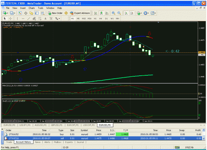Image resolution: width=207 pixels, height=150 pixels.
Task: Open the Trade tab in Terminal
Action: coord(9,142)
